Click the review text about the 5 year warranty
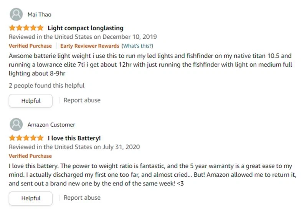Viewport: 307px width, 210px height. 150,174
